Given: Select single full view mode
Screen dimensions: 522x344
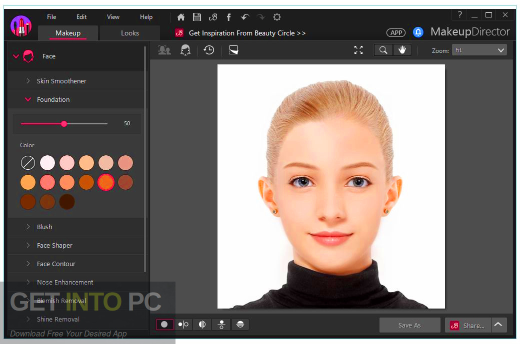Looking at the screenshot, I should 164,325.
